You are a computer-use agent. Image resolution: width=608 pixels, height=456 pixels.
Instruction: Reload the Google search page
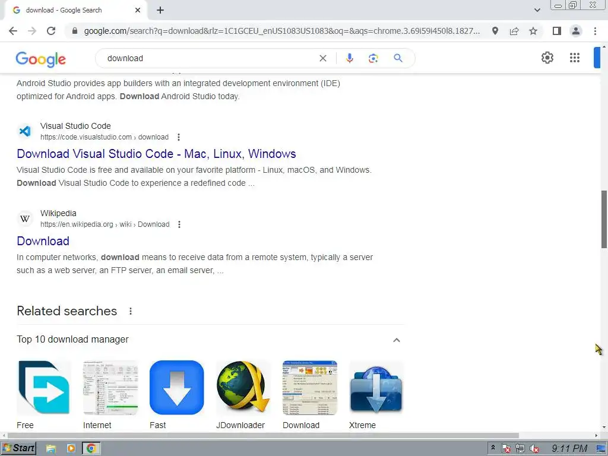51,31
